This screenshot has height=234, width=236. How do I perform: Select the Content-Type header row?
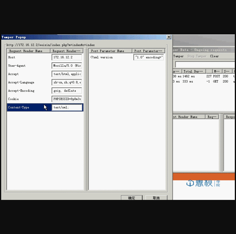(26, 108)
